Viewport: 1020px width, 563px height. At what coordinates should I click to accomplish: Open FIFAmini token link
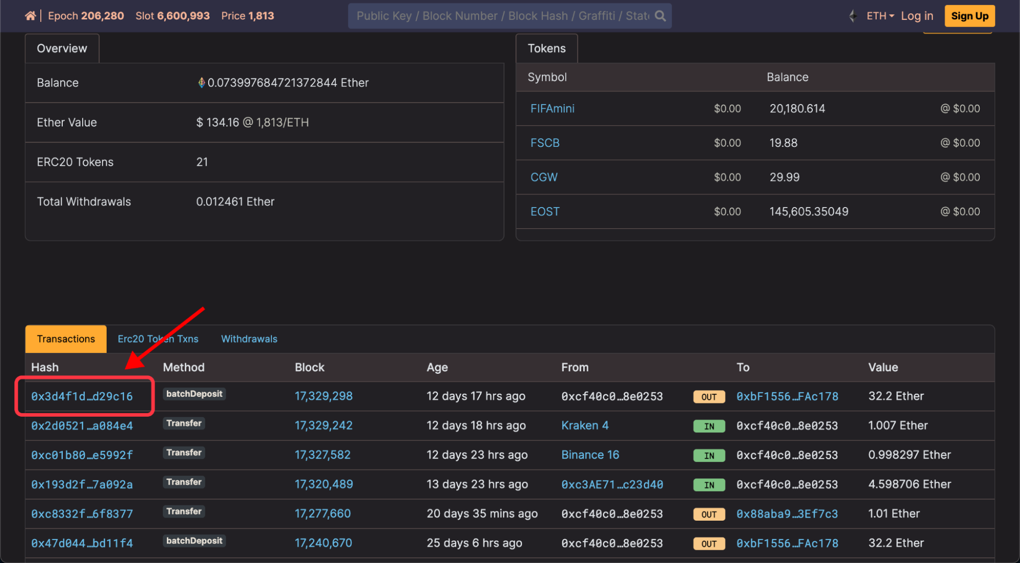pos(552,109)
